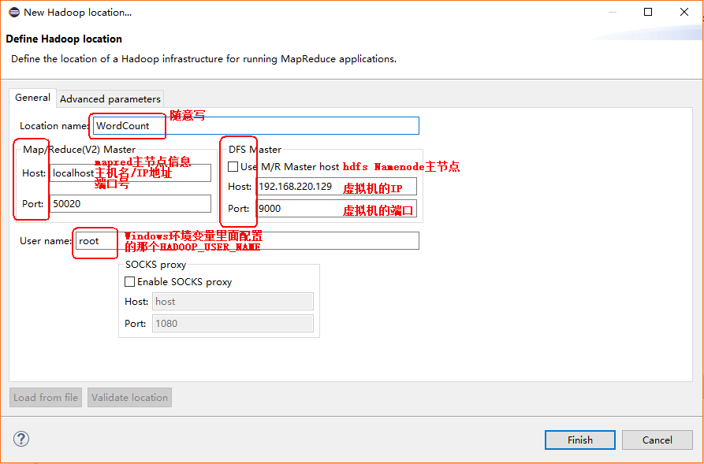Click the Map/Reduce Master Port field showing 50020
704x464 pixels.
(130, 203)
